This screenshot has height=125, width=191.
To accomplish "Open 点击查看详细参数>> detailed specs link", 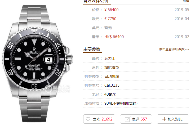I will (174, 49).
